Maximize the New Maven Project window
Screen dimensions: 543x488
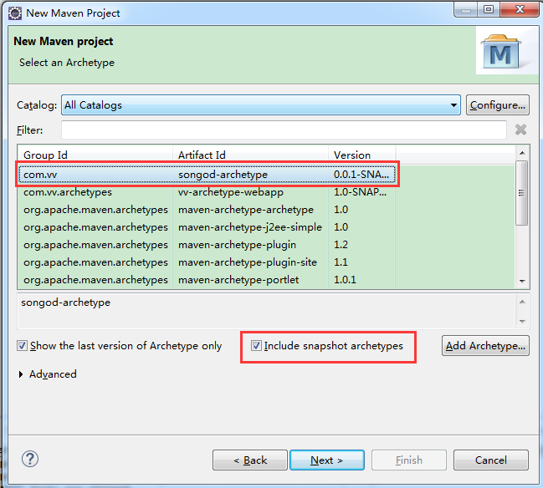(489, 9)
